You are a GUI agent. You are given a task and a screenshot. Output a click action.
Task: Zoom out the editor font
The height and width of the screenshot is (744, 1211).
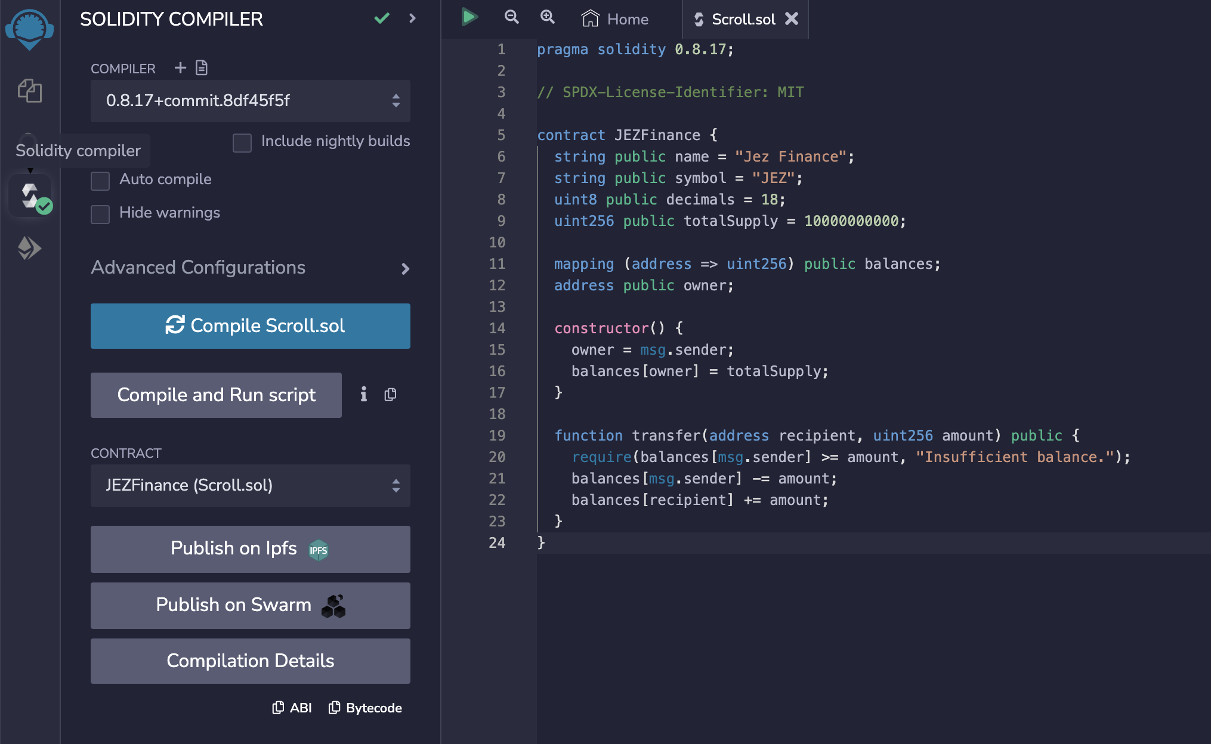coord(511,17)
